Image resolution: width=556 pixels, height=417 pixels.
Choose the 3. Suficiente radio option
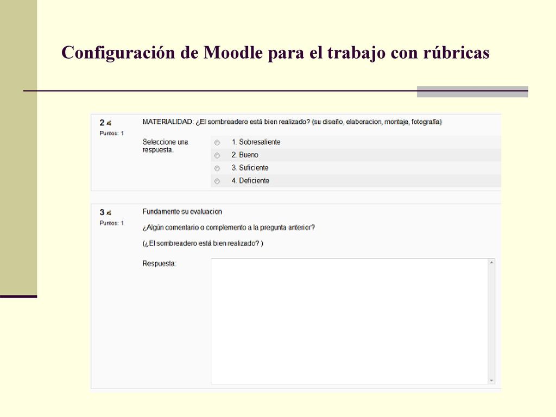[217, 168]
